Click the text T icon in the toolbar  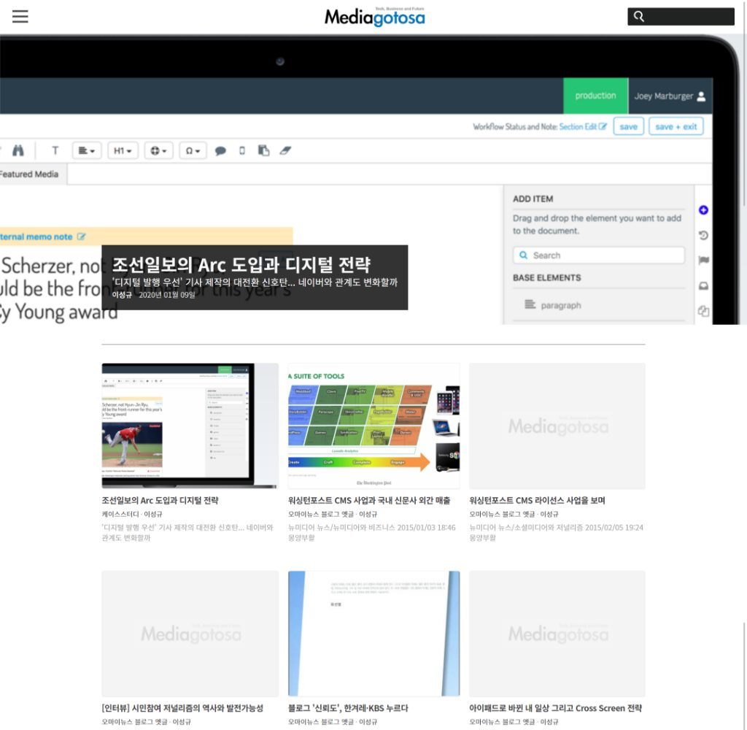point(55,150)
